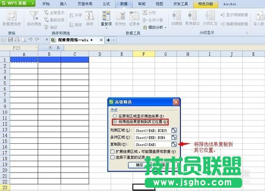265x191 pixels.
Task: Switch to the 审阅 ribbon tab
Action: point(142,4)
